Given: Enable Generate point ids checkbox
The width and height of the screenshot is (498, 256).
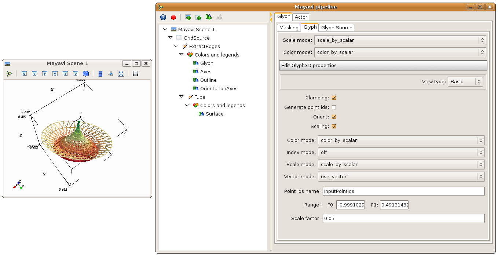Looking at the screenshot, I should (334, 107).
